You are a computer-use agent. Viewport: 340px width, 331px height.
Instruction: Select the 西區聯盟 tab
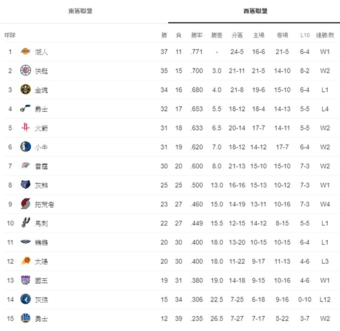255,11
